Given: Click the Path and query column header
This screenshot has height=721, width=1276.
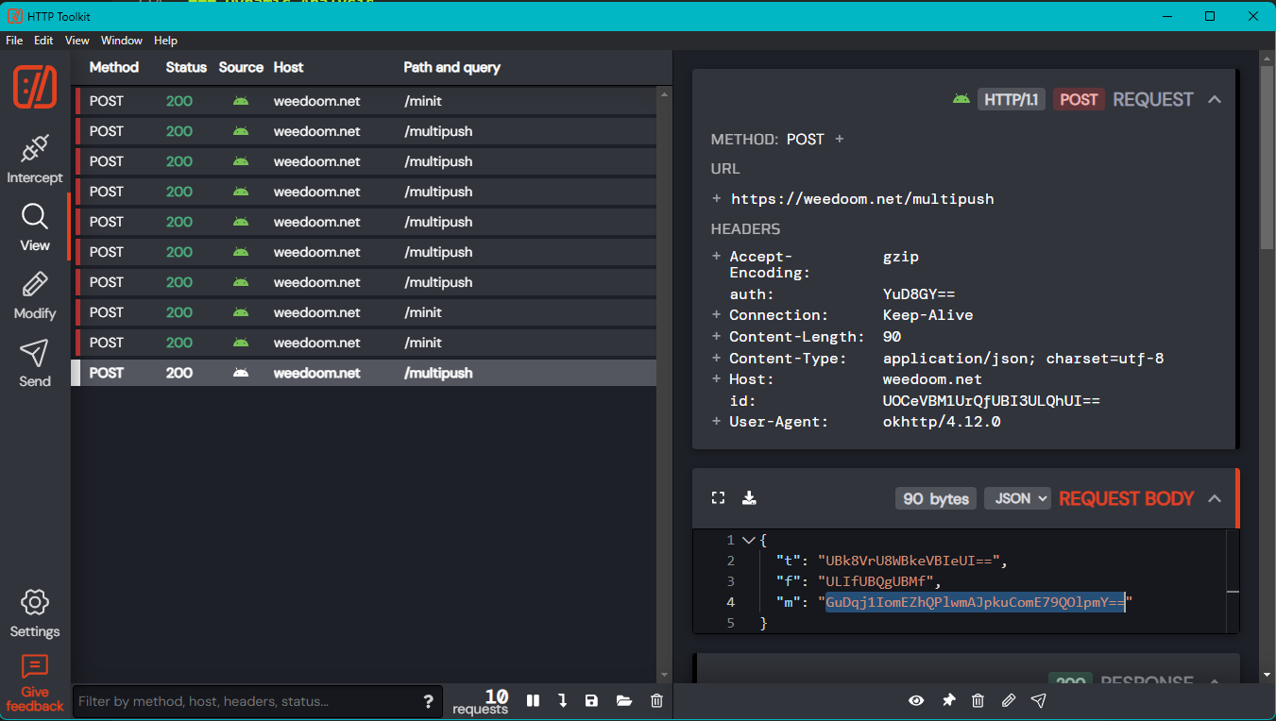Looking at the screenshot, I should (x=452, y=67).
